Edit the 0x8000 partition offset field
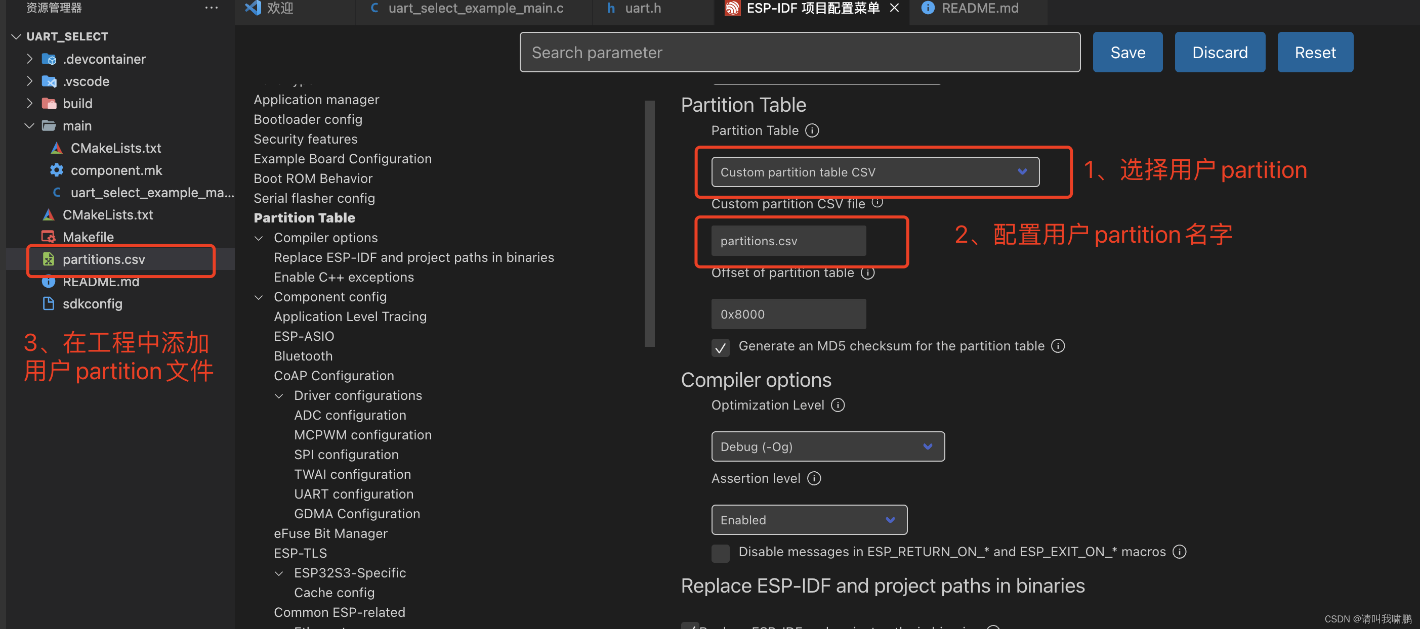The width and height of the screenshot is (1420, 629). pyautogui.click(x=788, y=314)
